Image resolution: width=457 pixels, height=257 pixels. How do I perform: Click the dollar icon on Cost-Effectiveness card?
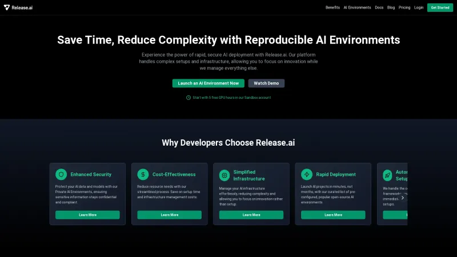point(143,175)
